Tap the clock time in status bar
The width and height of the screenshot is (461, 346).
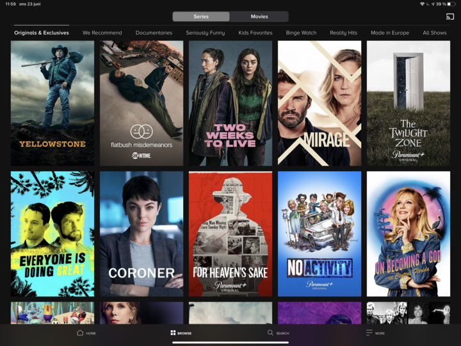[x=11, y=4]
